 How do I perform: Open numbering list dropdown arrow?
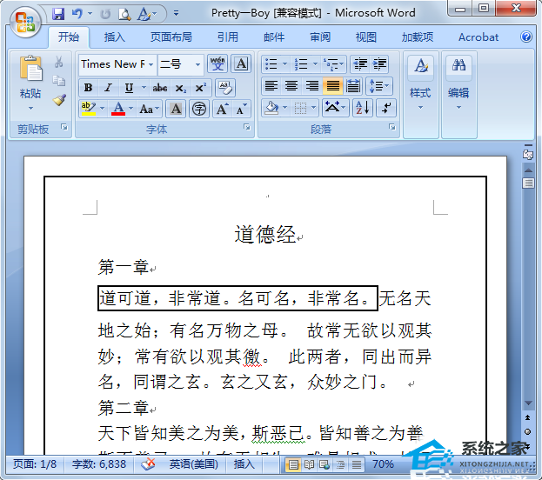315,64
